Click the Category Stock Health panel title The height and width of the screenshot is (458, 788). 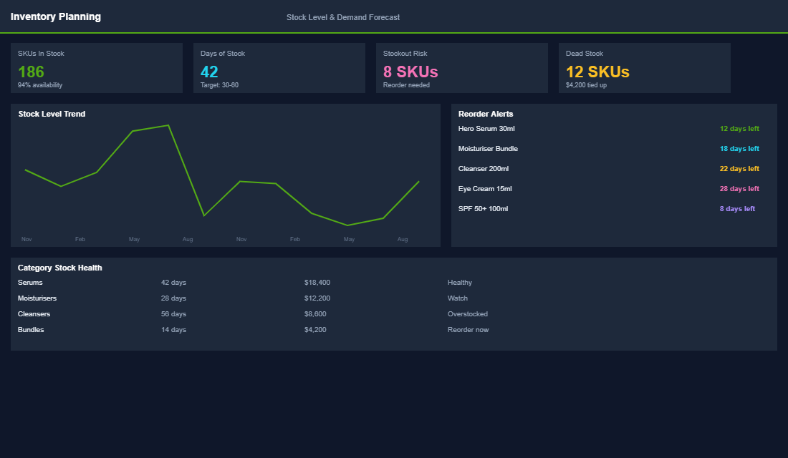pos(59,268)
